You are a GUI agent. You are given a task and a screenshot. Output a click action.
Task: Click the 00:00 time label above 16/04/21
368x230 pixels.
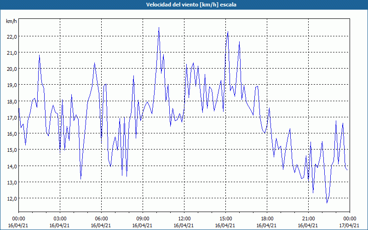(18, 219)
